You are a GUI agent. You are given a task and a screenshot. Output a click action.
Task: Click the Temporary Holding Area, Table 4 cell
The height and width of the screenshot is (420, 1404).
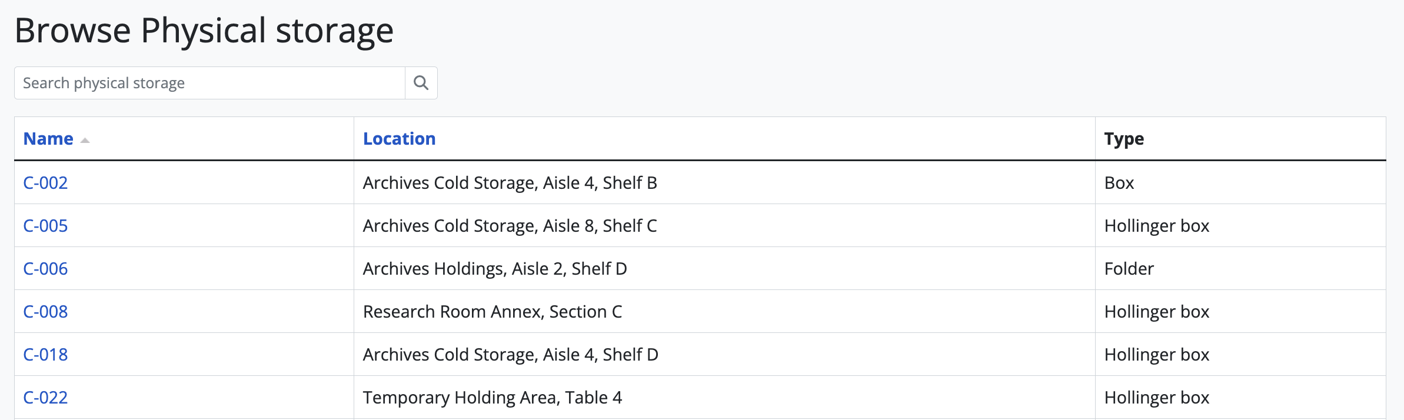pos(492,398)
